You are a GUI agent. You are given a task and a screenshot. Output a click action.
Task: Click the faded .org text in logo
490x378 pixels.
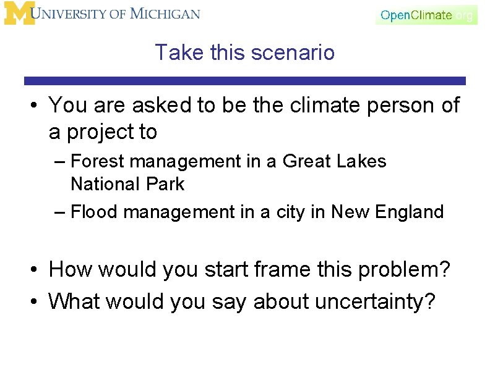pyautogui.click(x=464, y=15)
